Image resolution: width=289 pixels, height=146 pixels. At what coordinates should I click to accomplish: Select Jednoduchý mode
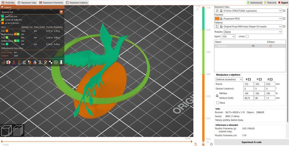[x=255, y=3]
